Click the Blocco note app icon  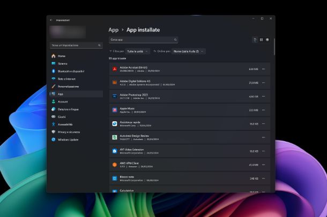(115, 179)
